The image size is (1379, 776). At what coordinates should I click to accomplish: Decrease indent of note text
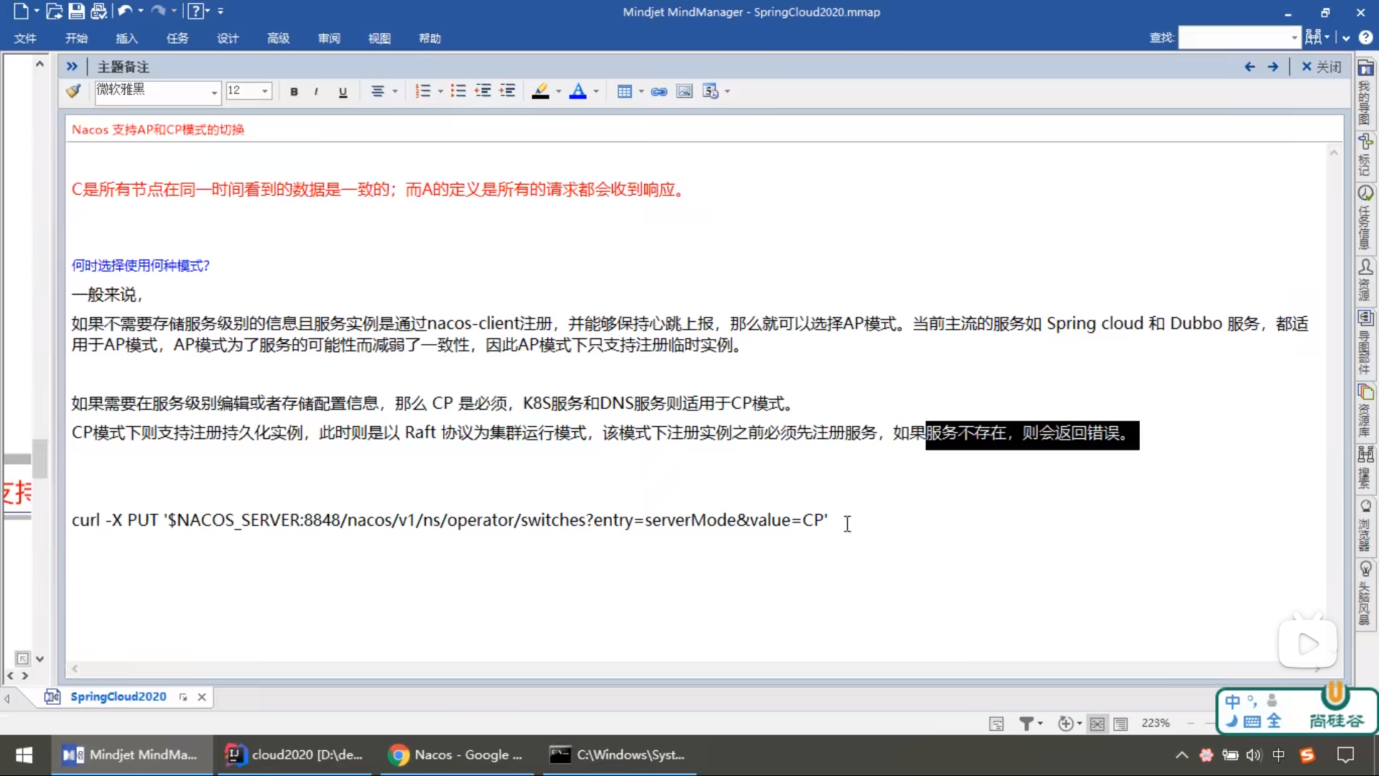pyautogui.click(x=483, y=91)
